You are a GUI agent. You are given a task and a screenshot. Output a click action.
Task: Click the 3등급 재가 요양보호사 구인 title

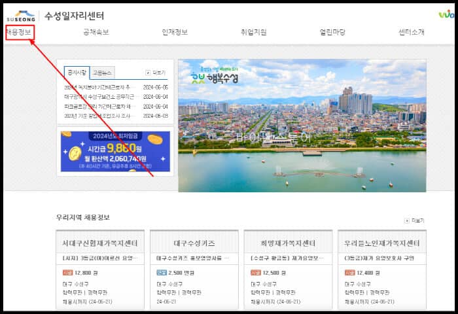[379, 258]
